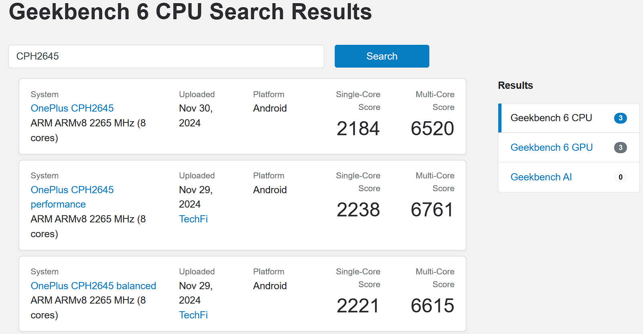Switch to Geekbench AI results
The height and width of the screenshot is (334, 643).
[x=541, y=177]
